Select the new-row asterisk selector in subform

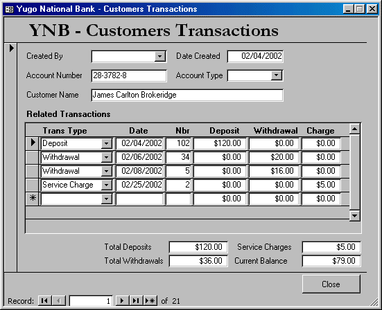33,198
